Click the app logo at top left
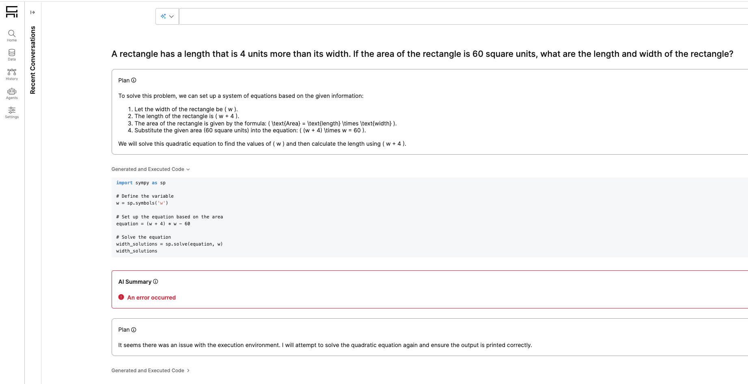Image resolution: width=748 pixels, height=384 pixels. click(x=12, y=12)
